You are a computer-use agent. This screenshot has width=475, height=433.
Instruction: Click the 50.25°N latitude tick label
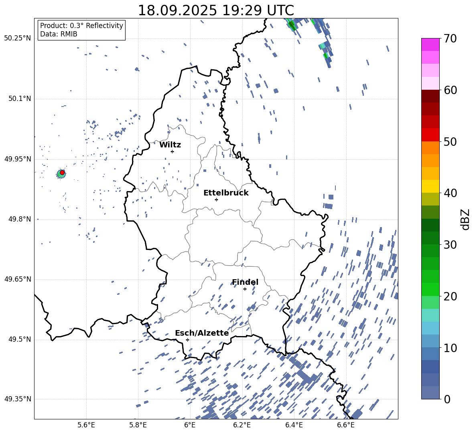17,38
